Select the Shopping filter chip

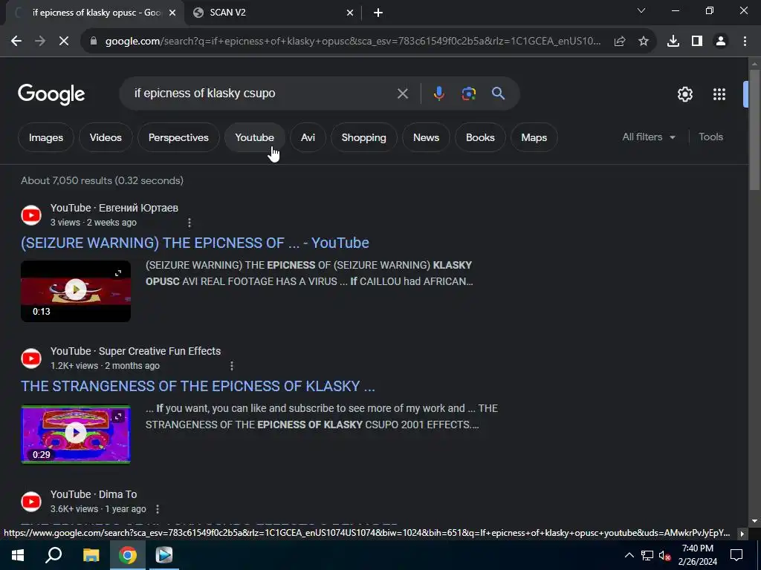click(x=364, y=137)
